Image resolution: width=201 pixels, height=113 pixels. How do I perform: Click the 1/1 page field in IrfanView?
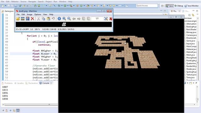(x=97, y=19)
